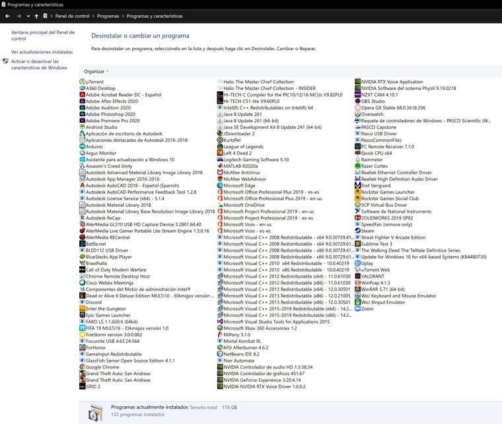The height and width of the screenshot is (424, 502).
Task: Select Microsoft Visio - en-us entry
Action: click(x=244, y=225)
